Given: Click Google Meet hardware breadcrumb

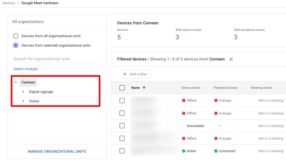Looking at the screenshot, I should pos(40,3).
